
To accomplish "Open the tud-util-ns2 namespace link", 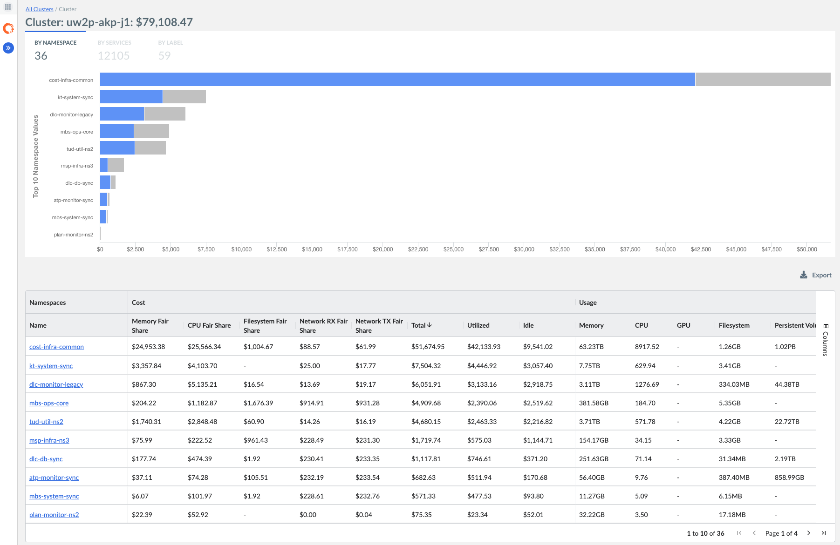I will click(46, 421).
